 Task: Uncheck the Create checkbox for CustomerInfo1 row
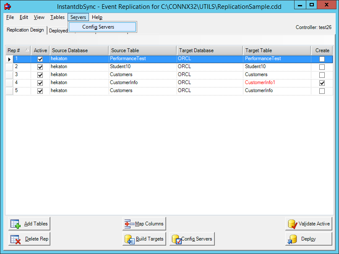tap(322, 83)
